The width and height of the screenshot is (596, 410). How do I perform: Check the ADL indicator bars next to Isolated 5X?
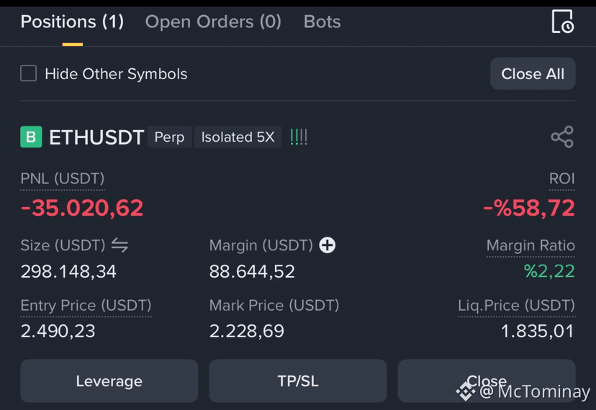(299, 137)
